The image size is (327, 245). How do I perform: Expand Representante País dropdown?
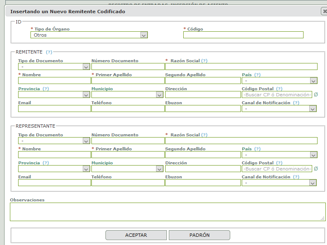point(280,155)
